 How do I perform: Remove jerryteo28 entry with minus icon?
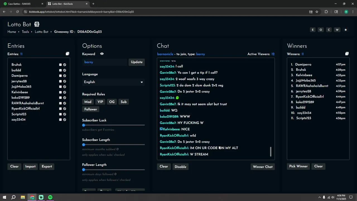tap(60, 81)
